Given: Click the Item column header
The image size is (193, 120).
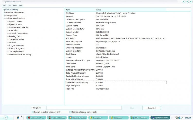Looking at the screenshot, I should click(80, 10).
